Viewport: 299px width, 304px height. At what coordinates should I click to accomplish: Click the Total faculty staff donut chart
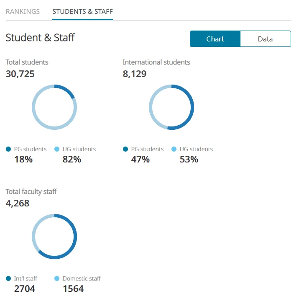(54, 237)
